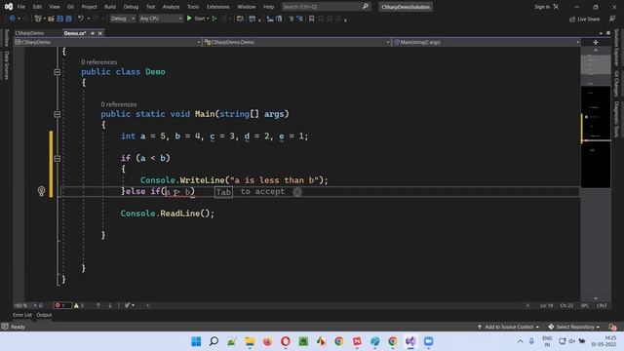Open the Git Changes side tab
The image size is (624, 351).
(x=616, y=84)
